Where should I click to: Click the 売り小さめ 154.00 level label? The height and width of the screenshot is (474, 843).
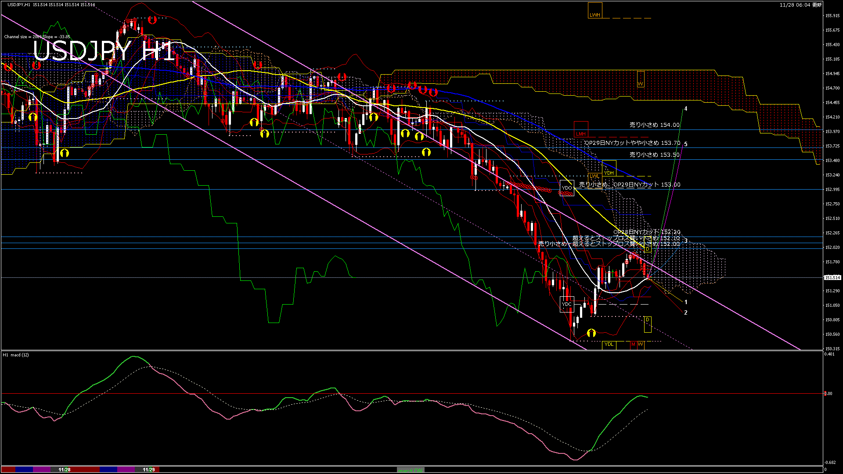(654, 125)
